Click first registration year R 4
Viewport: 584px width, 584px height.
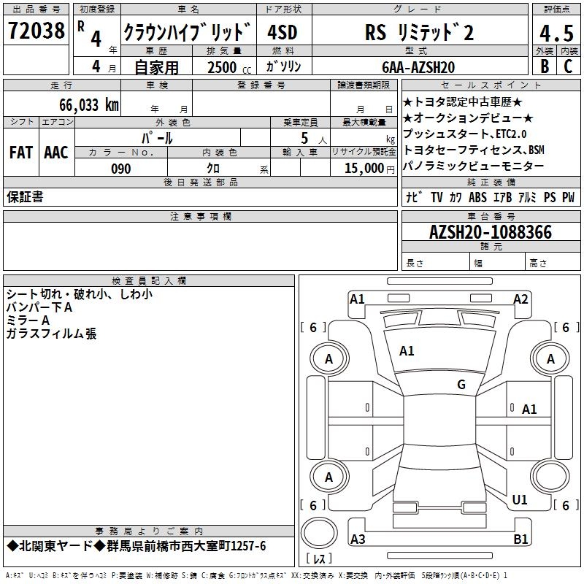tap(97, 36)
